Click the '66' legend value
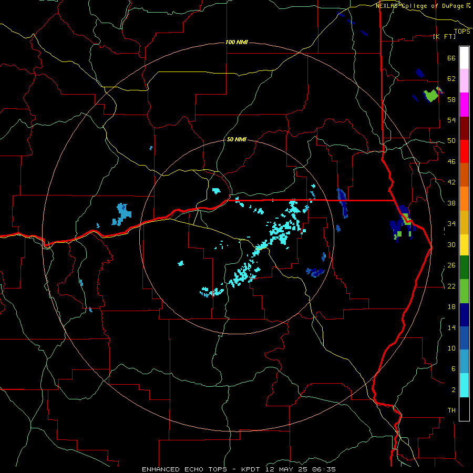The width and height of the screenshot is (473, 473). click(451, 58)
